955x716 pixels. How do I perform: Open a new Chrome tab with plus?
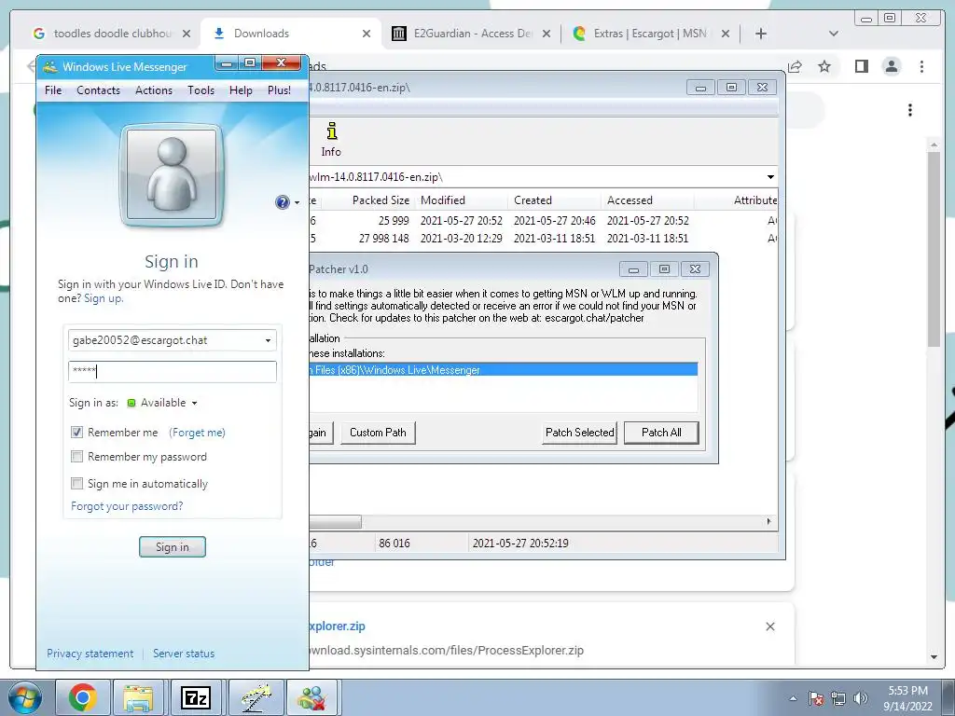pyautogui.click(x=761, y=34)
